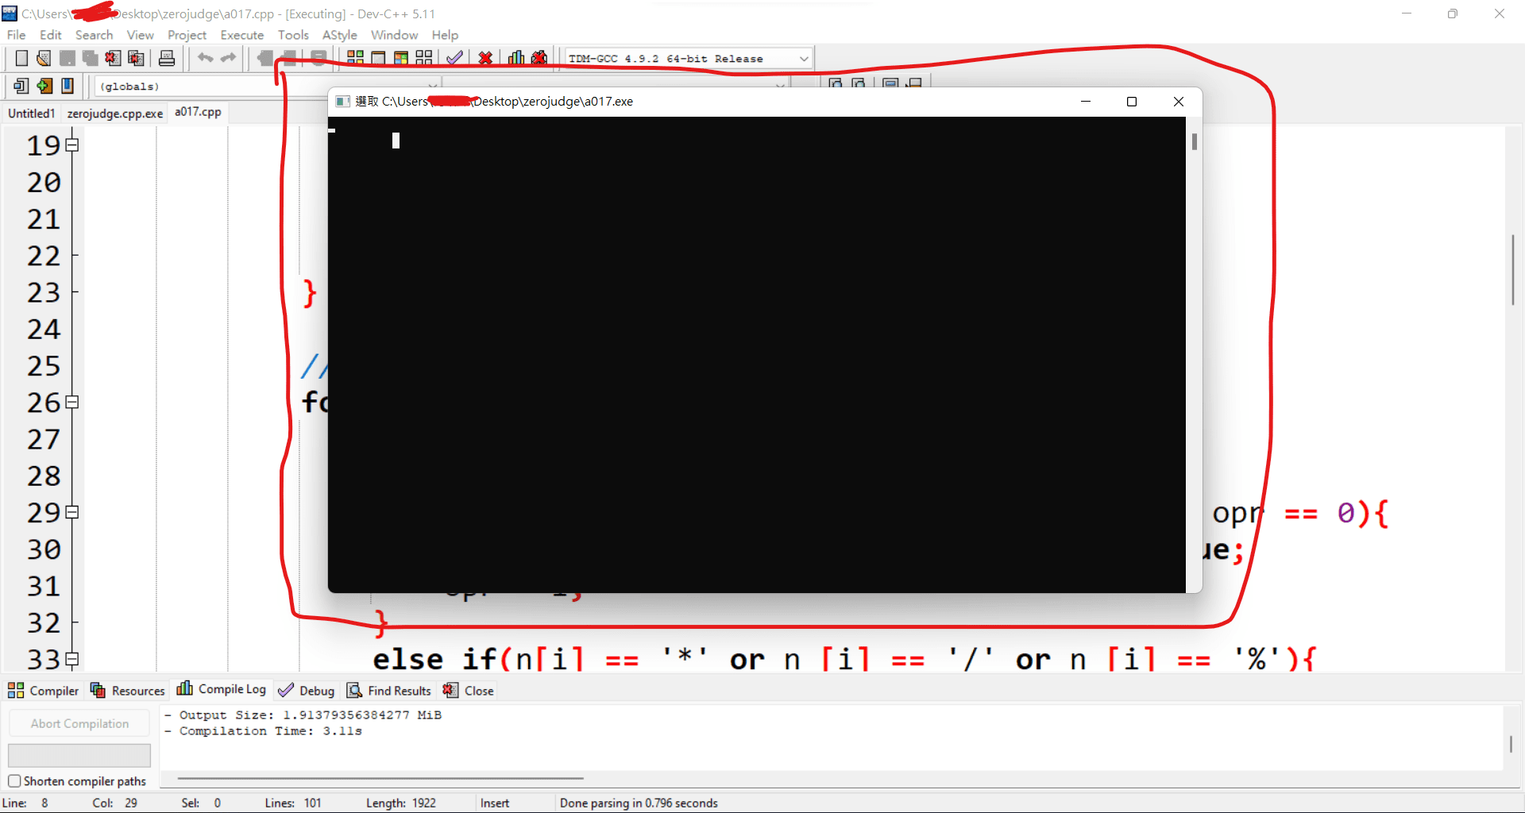
Task: Click the Print icon in the toolbar
Action: coord(166,57)
